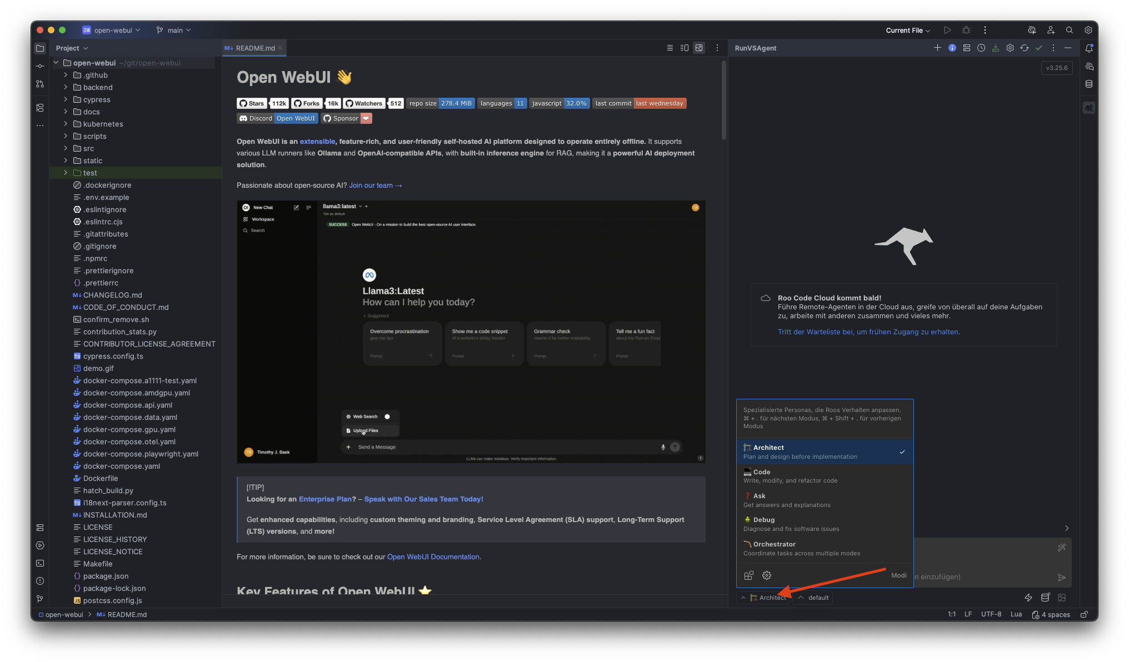Start a new task with the plus icon
The image size is (1129, 662).
pos(937,48)
